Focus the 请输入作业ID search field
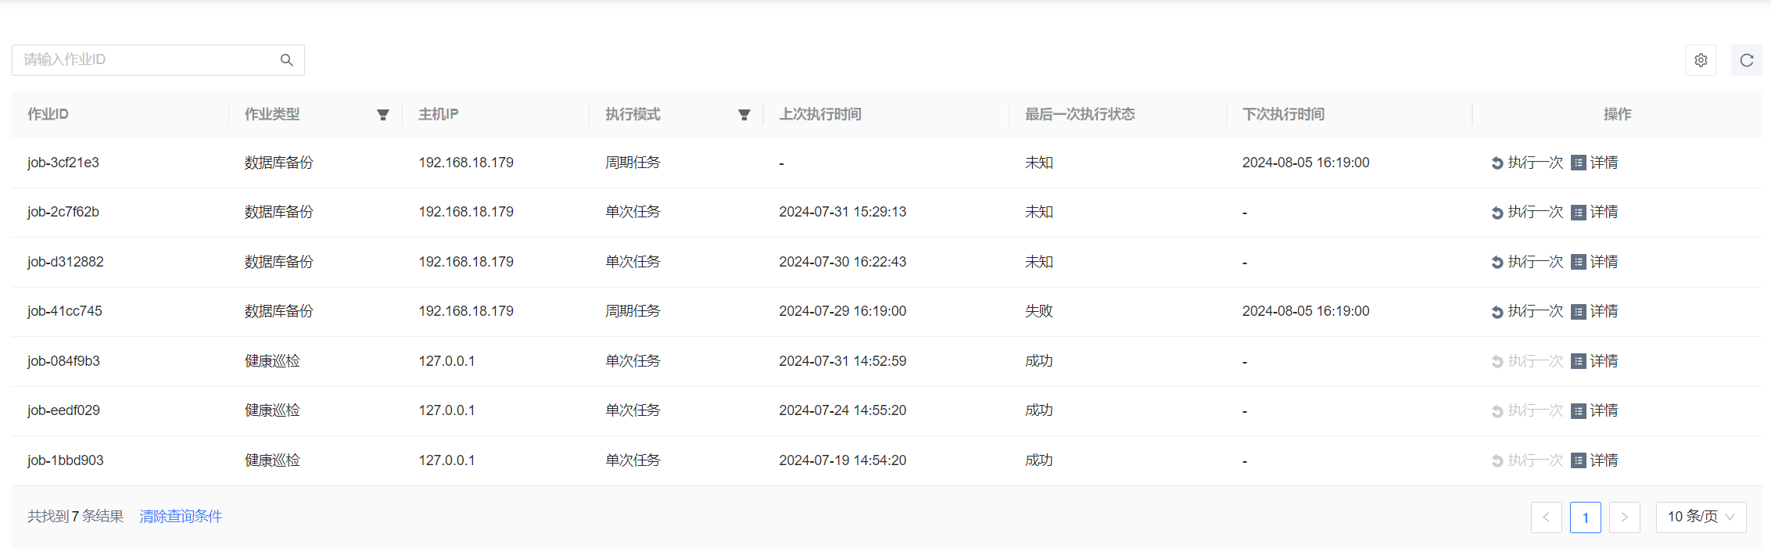 pos(158,60)
